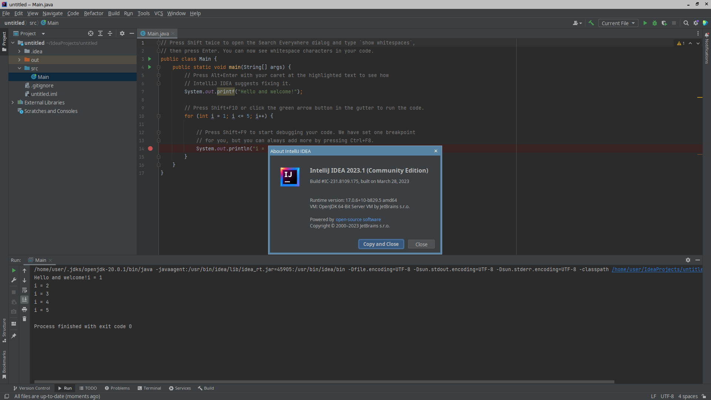Jump down the stack trace arrow in Run panel
Screen dimensions: 711x400
click(24, 280)
